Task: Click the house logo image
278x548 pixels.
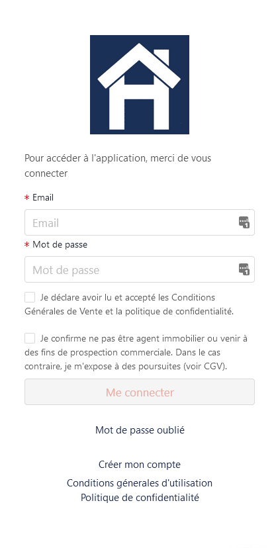Action: (140, 85)
